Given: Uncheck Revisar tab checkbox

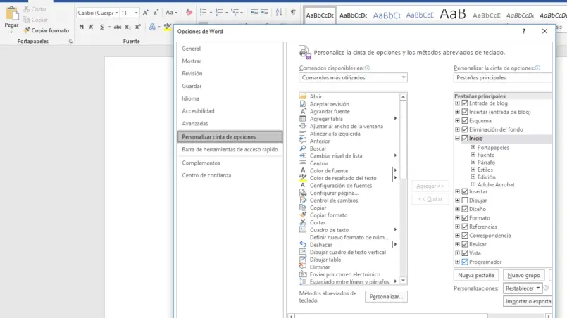Looking at the screenshot, I should [465, 244].
